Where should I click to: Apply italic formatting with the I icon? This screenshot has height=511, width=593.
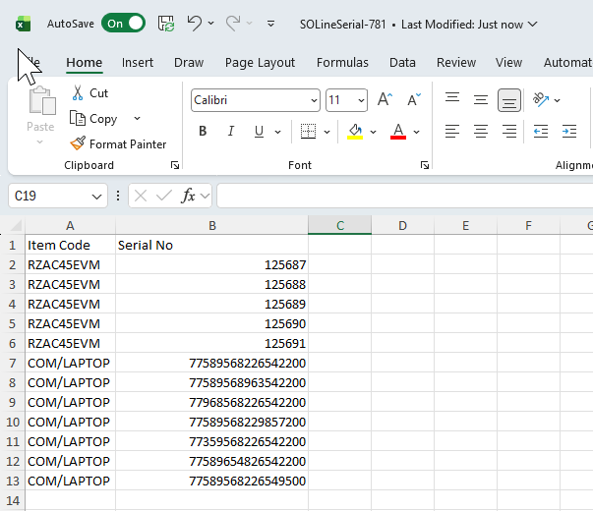231,132
